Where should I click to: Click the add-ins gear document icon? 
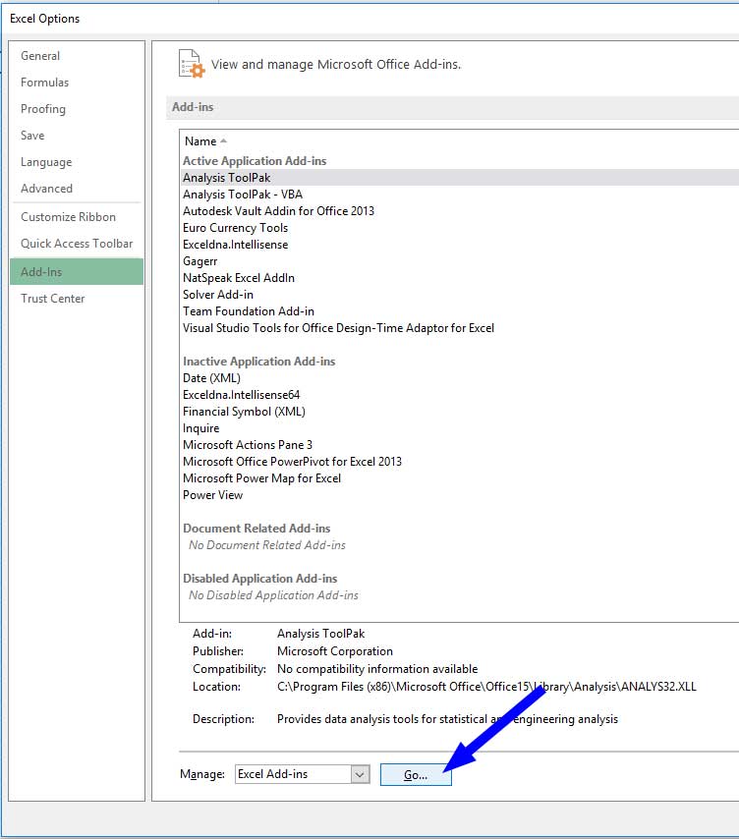point(192,64)
